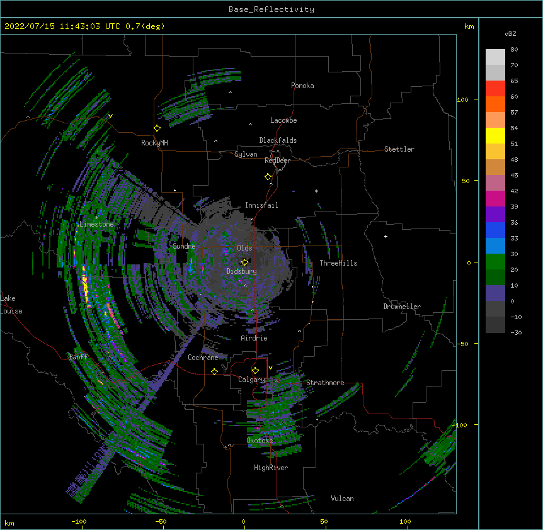
Task: Click the white asterisk marker east of Innisfail
Action: tap(316, 191)
